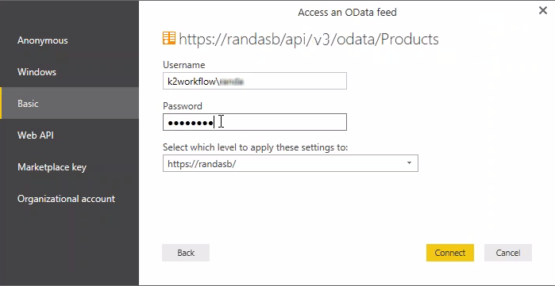
Task: Close the Access an OData feed dialog
Action: 542,11
